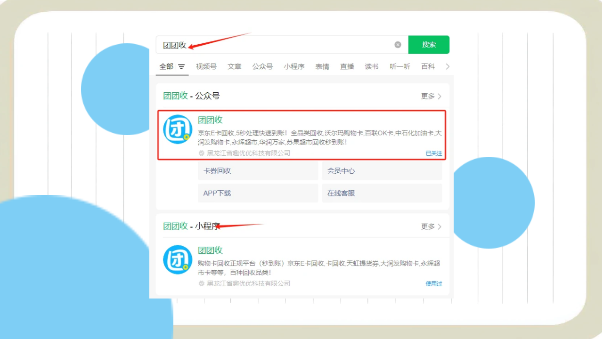Switch to the 读书 tab
This screenshot has height=339, width=603.
(372, 66)
